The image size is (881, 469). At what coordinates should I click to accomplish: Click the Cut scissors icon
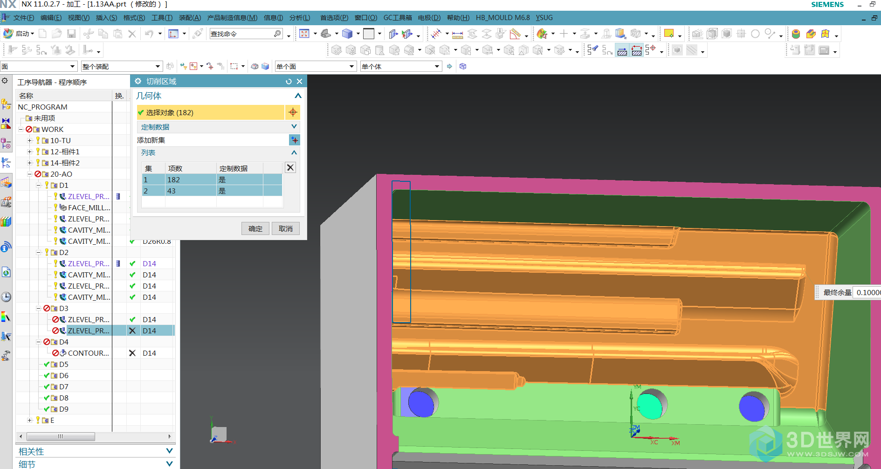(x=89, y=34)
